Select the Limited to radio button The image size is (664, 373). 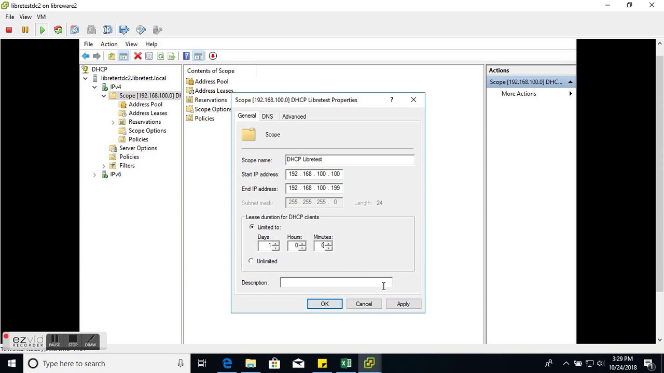pos(252,227)
